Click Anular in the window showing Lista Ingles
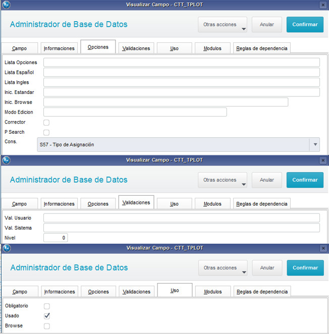Screen dimensions: 329x334 [267, 25]
